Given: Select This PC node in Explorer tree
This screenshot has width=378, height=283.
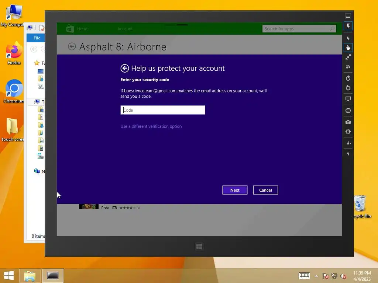Looking at the screenshot, I should [x=37, y=102].
